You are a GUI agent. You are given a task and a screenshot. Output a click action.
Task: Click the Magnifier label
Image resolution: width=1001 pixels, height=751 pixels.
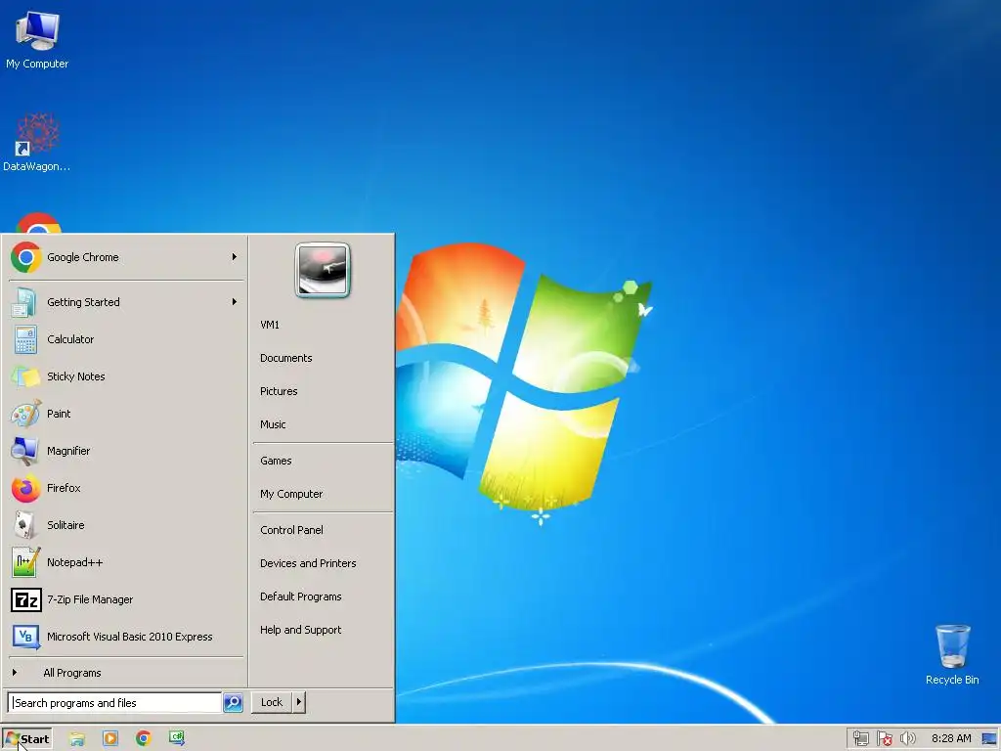68,451
